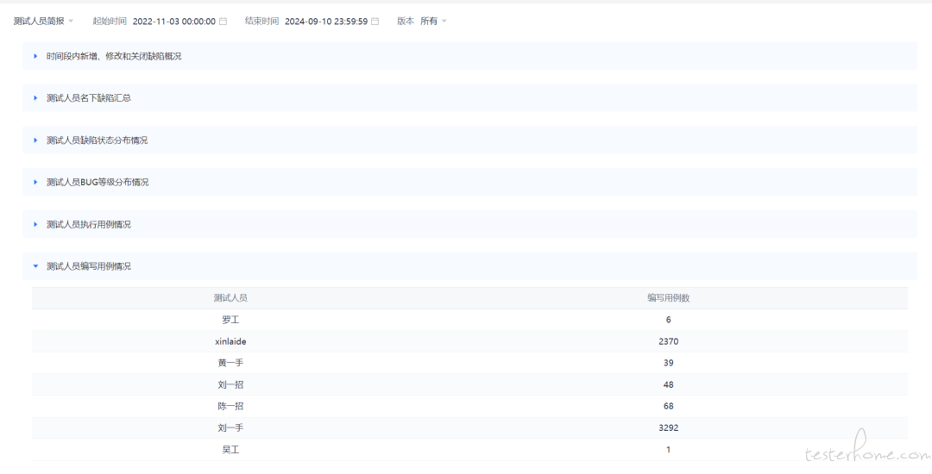
Task: Click the start time 2022-11-03 input
Action: pos(173,22)
